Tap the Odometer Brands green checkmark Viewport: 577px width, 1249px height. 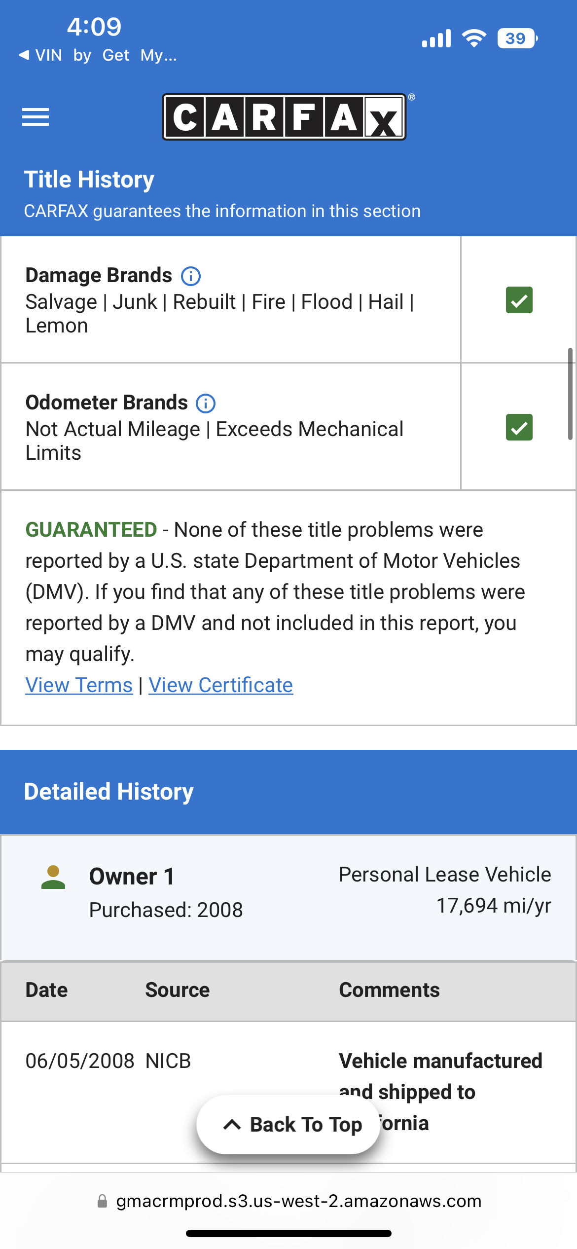pos(519,427)
